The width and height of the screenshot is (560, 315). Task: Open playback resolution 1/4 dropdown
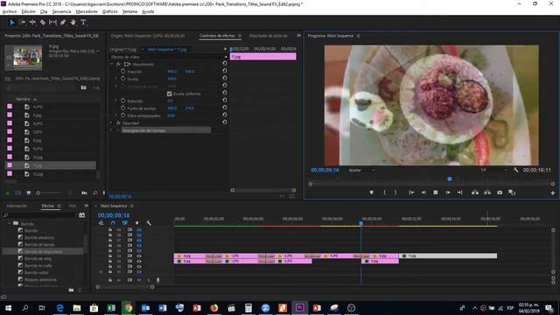click(493, 170)
